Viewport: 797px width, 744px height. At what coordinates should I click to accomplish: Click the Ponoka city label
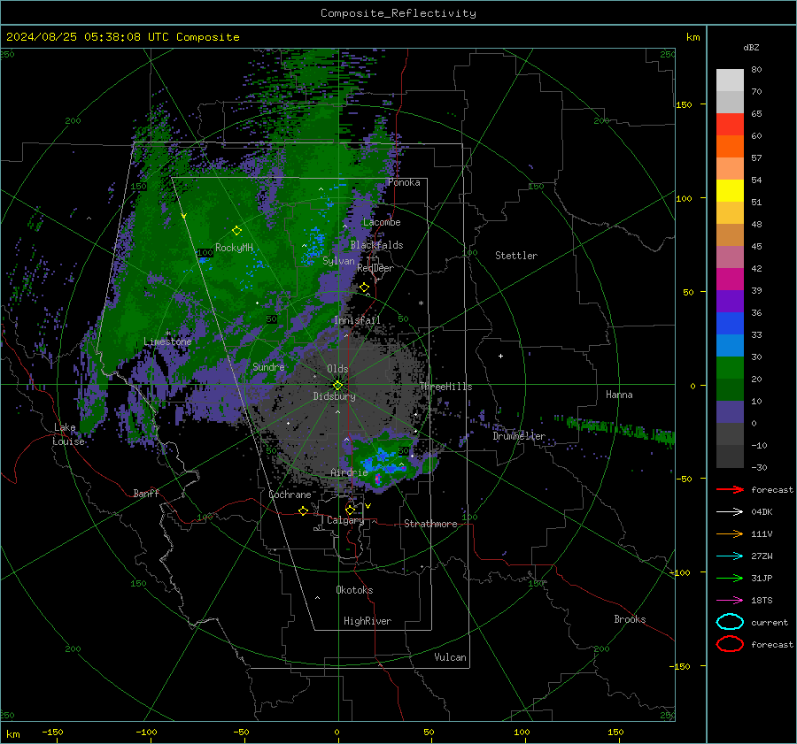[x=404, y=182]
